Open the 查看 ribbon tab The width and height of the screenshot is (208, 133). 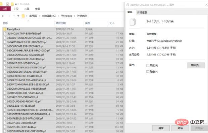coord(38,9)
